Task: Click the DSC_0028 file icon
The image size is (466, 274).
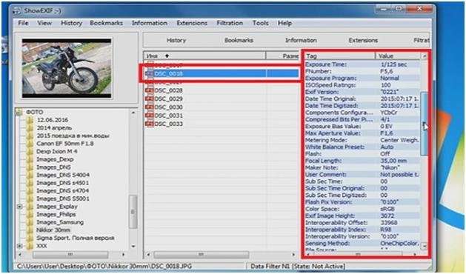Action: point(149,90)
